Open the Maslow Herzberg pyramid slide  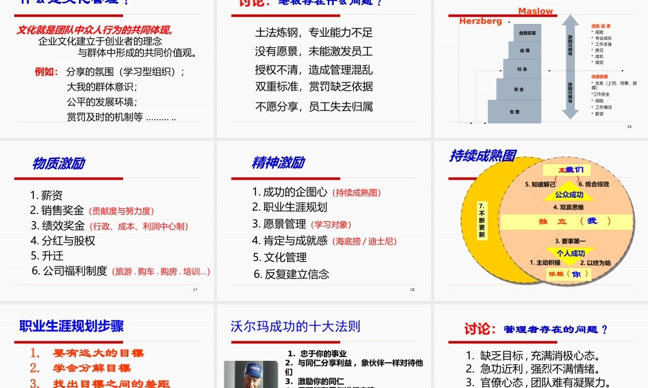pos(541,69)
